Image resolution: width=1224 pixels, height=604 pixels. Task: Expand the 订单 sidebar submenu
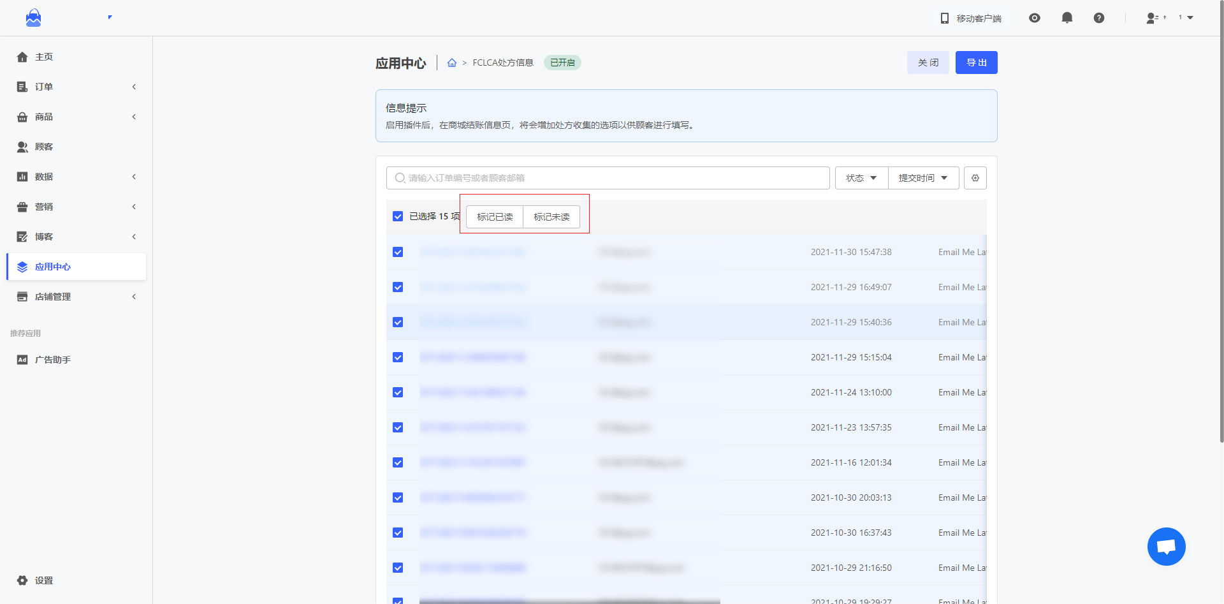click(x=76, y=87)
